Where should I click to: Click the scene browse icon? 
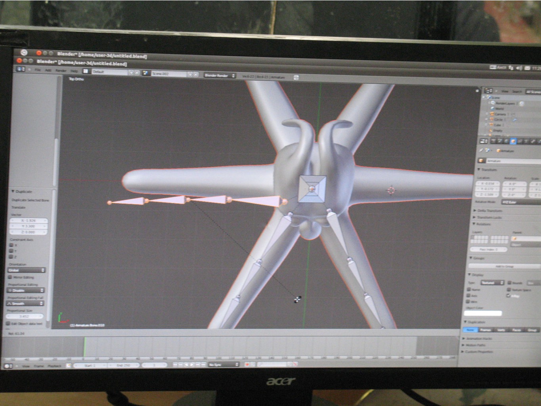click(x=145, y=73)
